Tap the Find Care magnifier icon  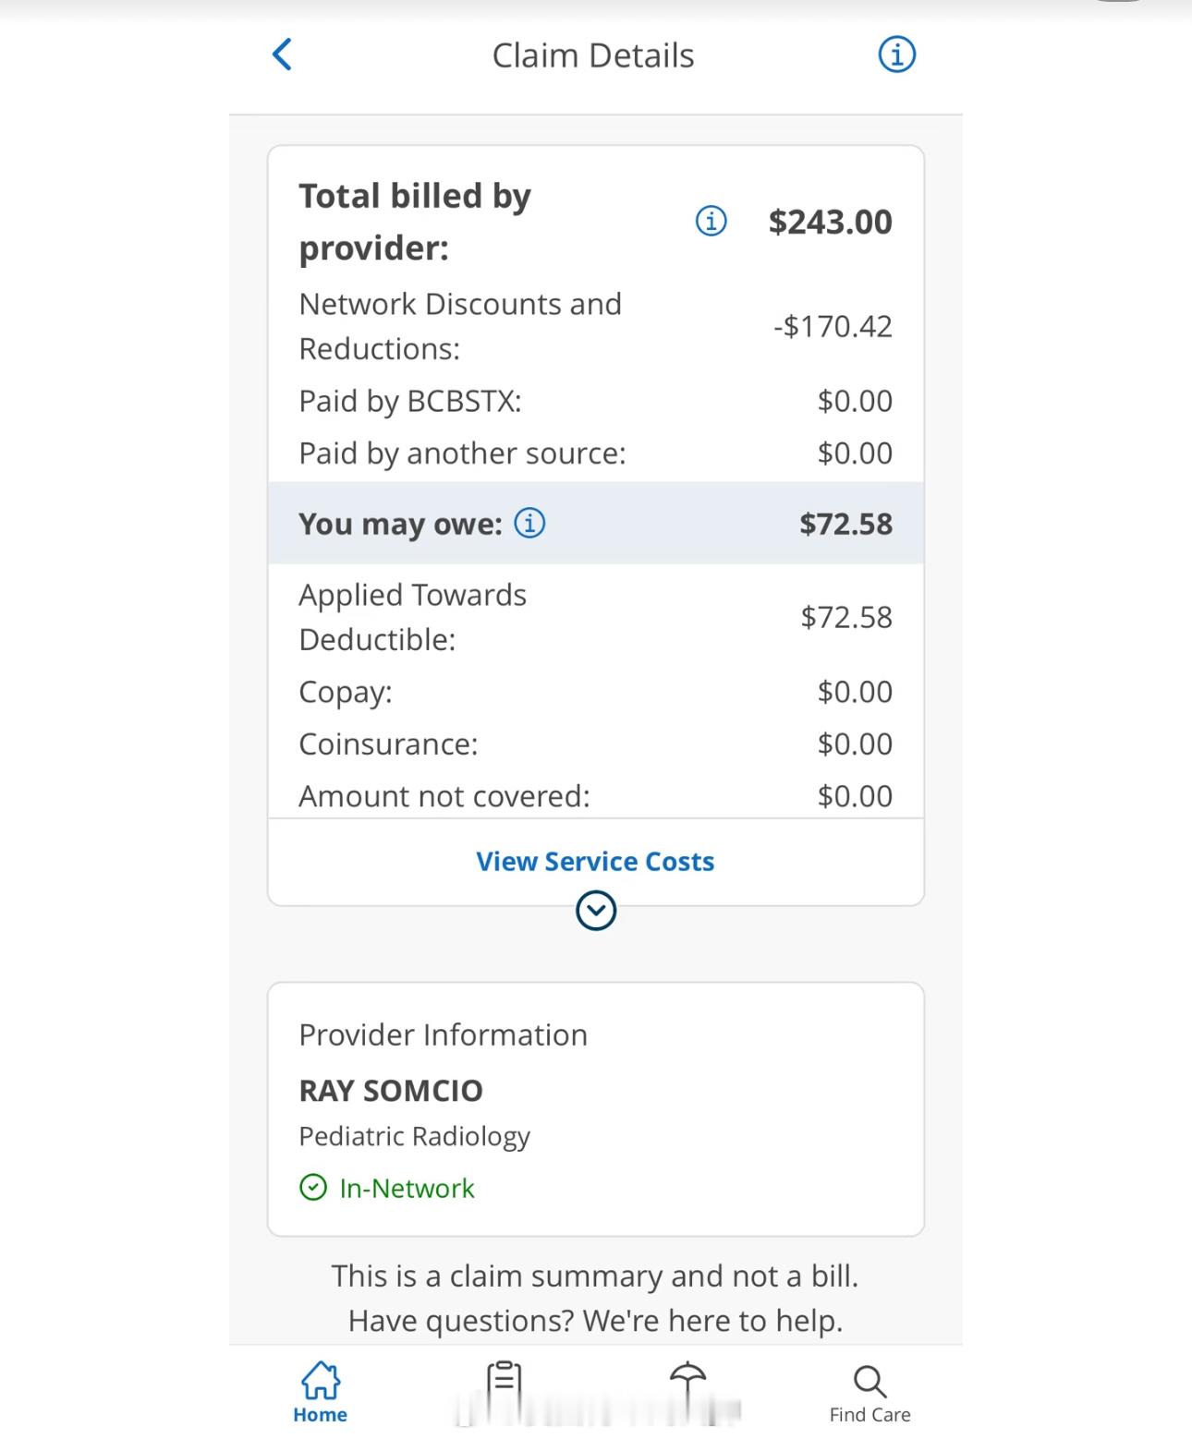click(x=870, y=1382)
